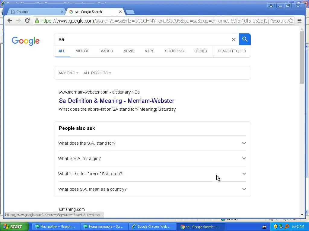Select the ALL results tab
The width and height of the screenshot is (309, 231).
coord(62,51)
